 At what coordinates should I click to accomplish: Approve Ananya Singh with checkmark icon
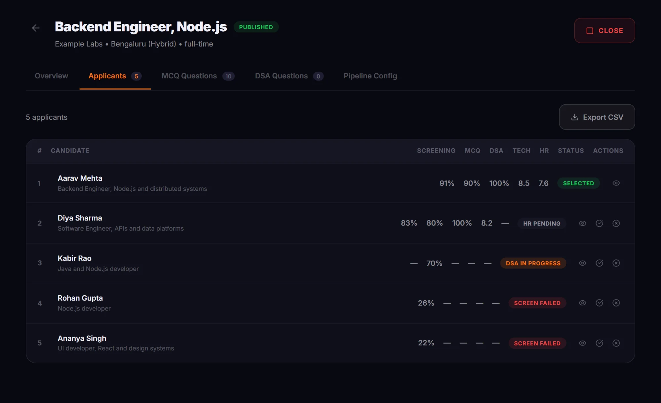point(600,343)
